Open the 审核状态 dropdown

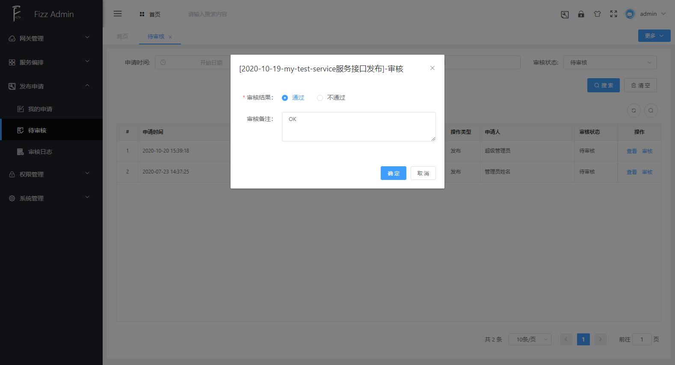point(610,62)
